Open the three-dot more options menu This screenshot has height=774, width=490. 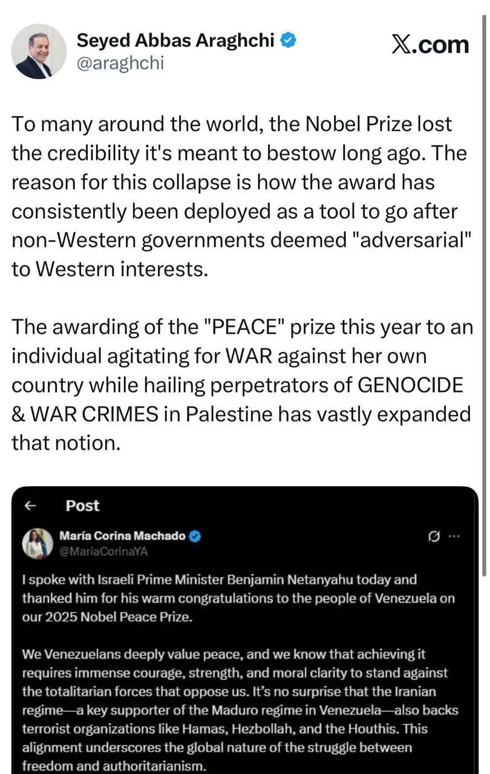pos(454,536)
